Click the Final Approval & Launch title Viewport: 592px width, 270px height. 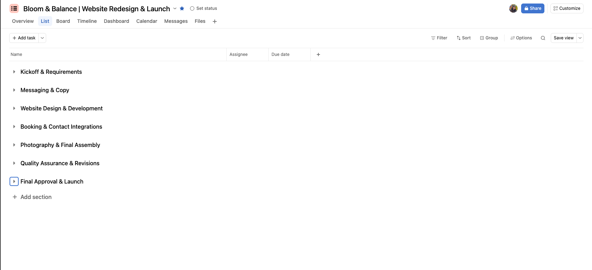click(52, 181)
